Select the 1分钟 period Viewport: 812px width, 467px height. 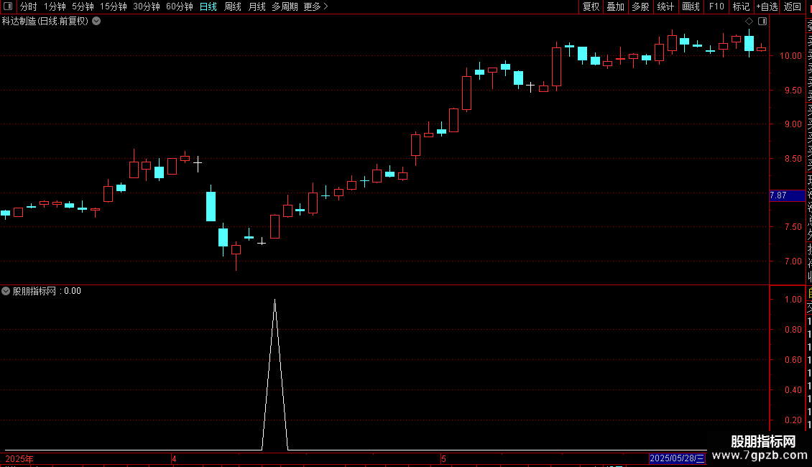55,6
